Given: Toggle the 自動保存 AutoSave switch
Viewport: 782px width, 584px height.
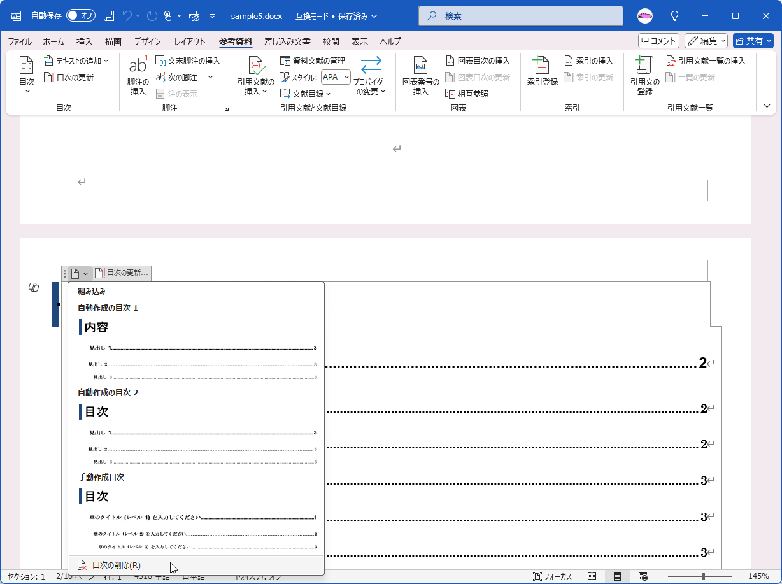Looking at the screenshot, I should pos(81,15).
